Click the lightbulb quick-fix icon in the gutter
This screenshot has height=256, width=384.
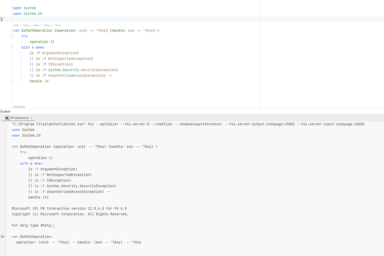click(2, 19)
